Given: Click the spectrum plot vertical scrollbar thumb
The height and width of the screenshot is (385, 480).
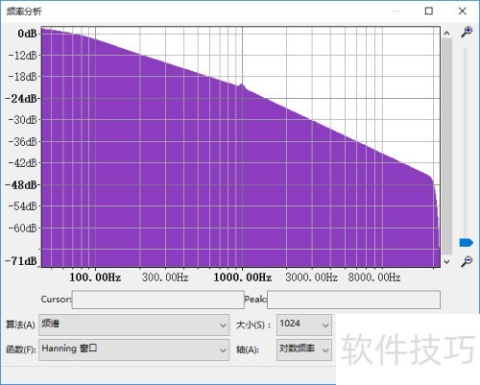Looking at the screenshot, I should tap(446, 147).
